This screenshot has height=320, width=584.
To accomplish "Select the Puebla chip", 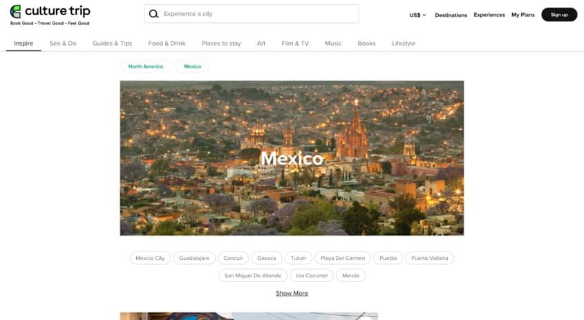I will tap(388, 258).
